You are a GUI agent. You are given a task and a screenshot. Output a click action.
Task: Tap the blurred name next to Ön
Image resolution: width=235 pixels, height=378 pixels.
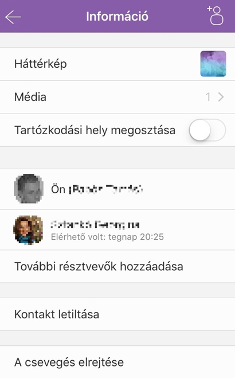pyautogui.click(x=106, y=189)
